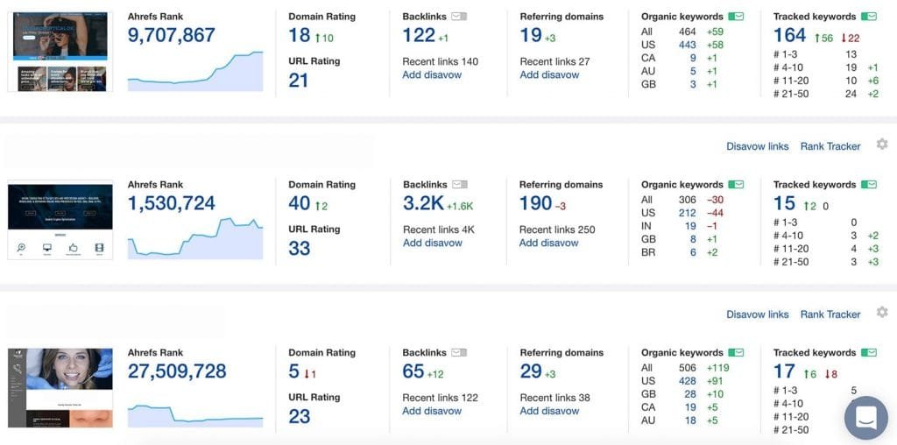The width and height of the screenshot is (897, 445).
Task: Click tracked position #1-3 count 13
Action: [x=851, y=54]
